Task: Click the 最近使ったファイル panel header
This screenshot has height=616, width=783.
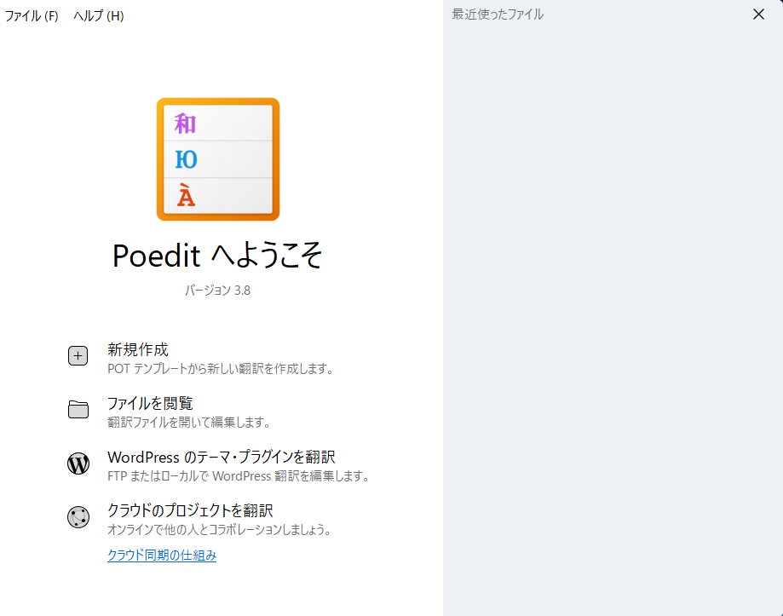Action: coord(498,14)
